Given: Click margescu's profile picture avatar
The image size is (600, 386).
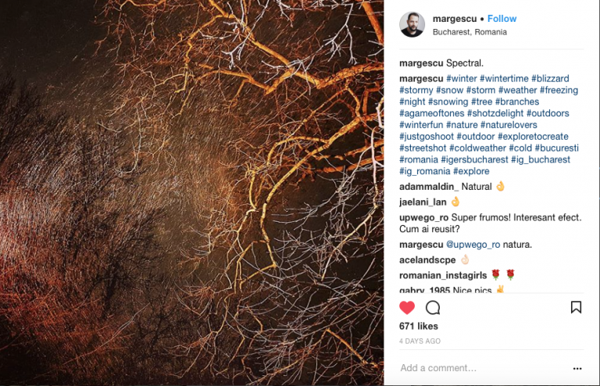Looking at the screenshot, I should (412, 24).
